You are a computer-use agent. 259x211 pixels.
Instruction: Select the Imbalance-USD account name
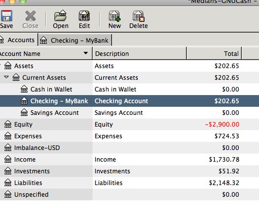tap(37, 148)
